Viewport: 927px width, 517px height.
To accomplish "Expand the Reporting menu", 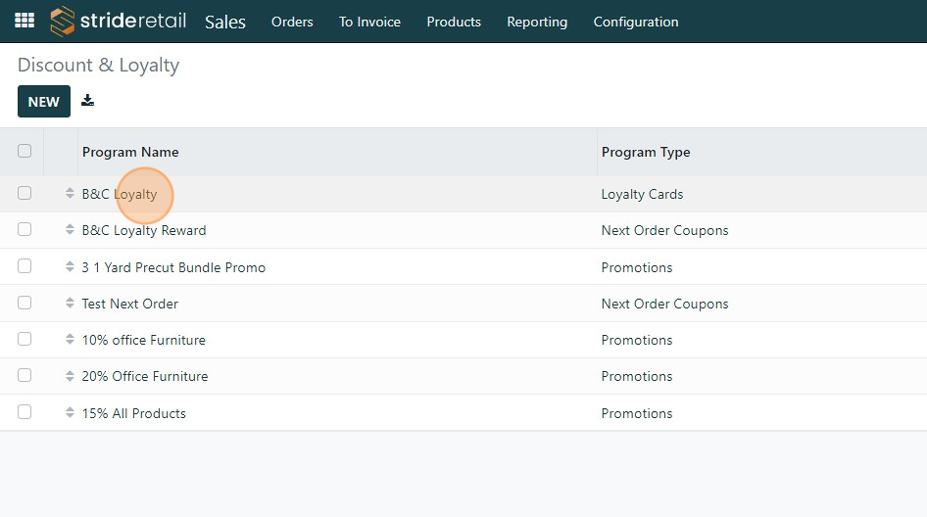I will coord(537,22).
